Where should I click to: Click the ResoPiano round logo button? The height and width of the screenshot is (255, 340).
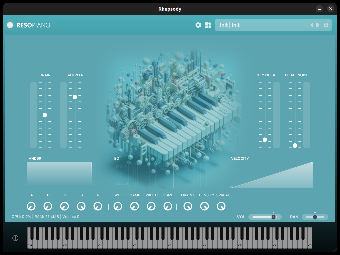tap(10, 25)
